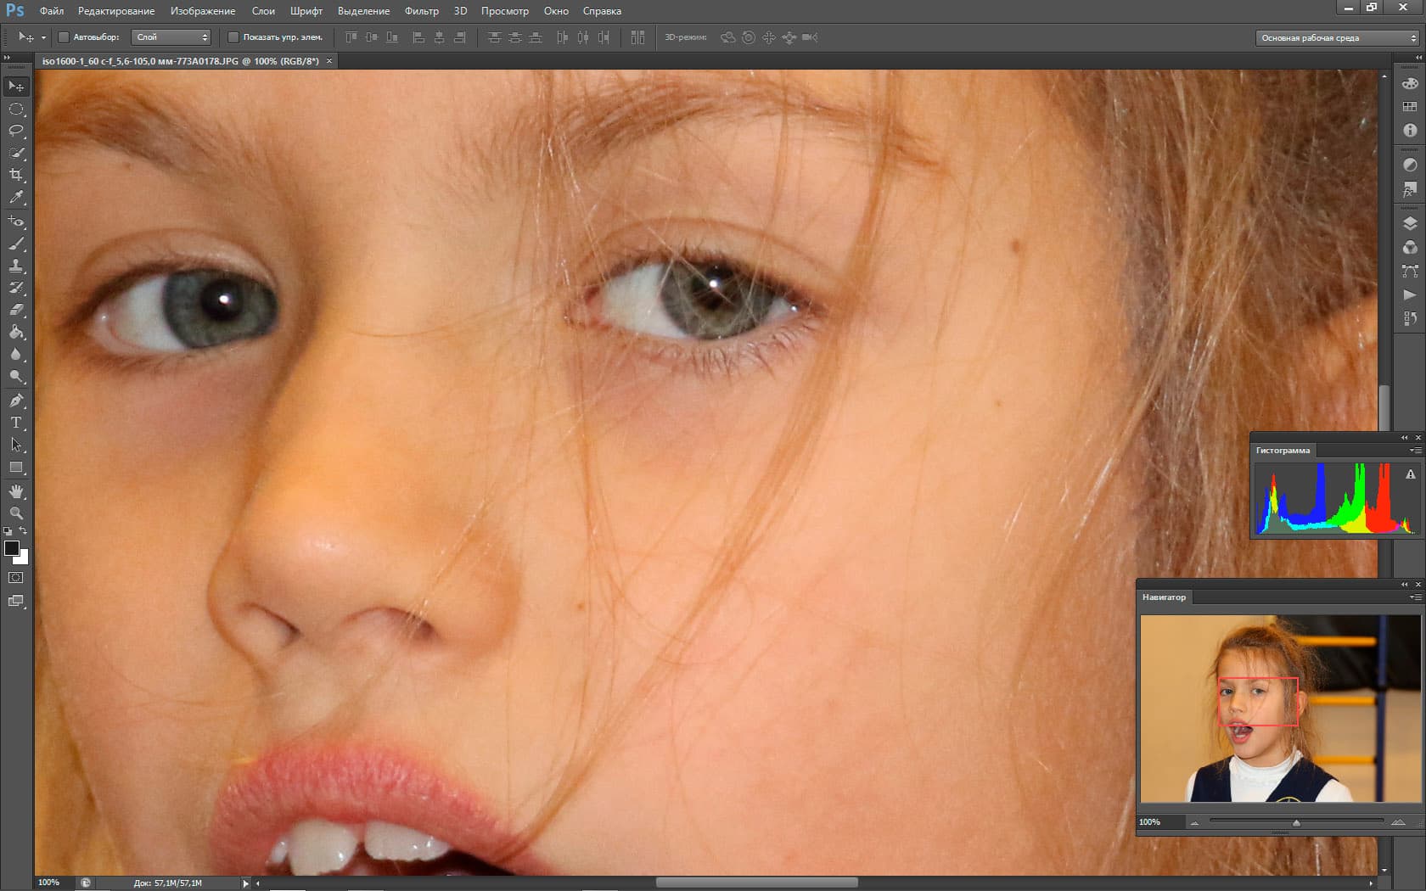Open the Color panel from the dock

(1410, 83)
